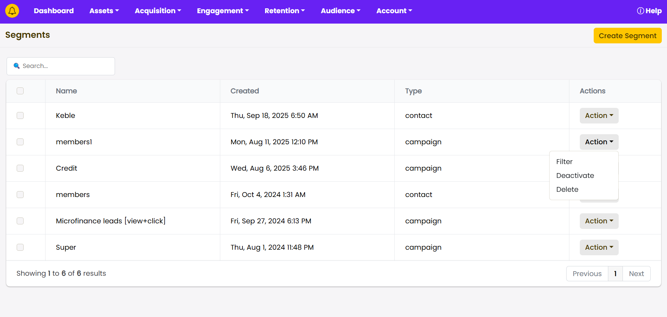This screenshot has width=667, height=317.
Task: Expand the Action dropdown for Keble
Action: pyautogui.click(x=599, y=115)
